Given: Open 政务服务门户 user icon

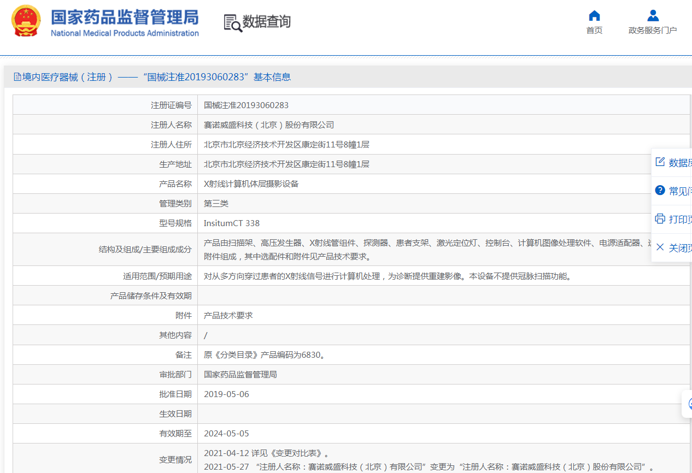Looking at the screenshot, I should point(653,15).
